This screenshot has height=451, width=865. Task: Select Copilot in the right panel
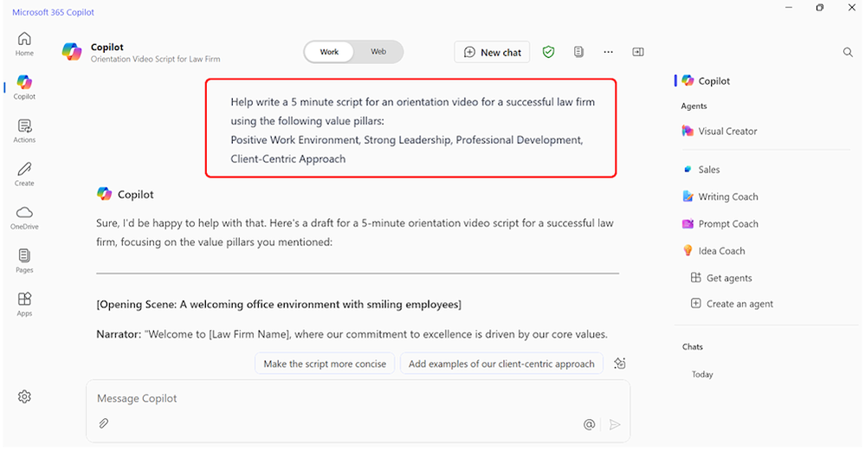pos(707,81)
